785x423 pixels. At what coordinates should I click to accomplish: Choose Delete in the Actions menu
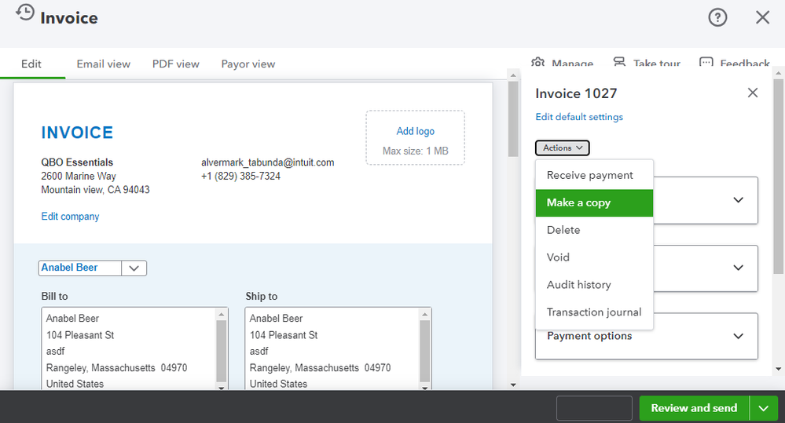[594, 230]
